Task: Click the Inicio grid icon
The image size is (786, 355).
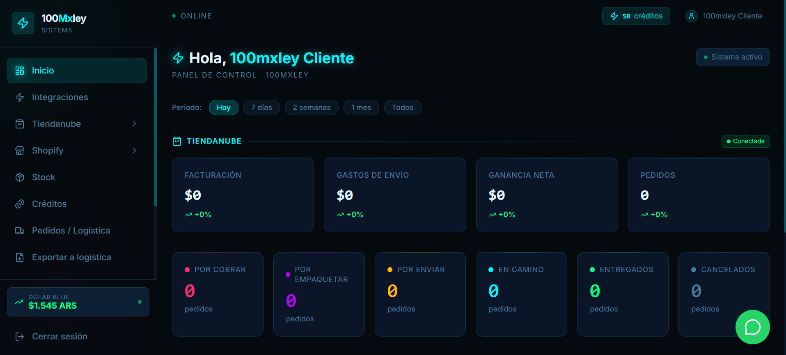Action: point(20,71)
